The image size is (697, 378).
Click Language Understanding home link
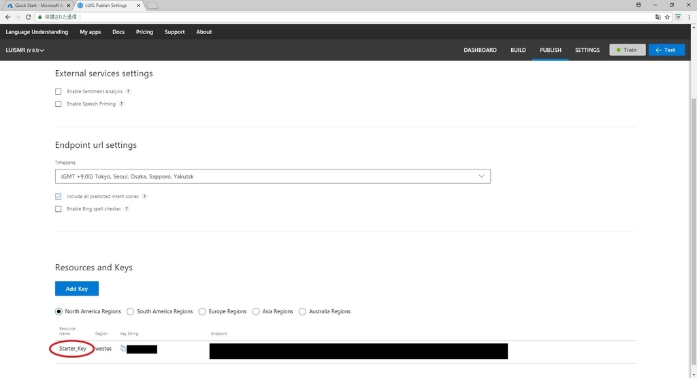pos(37,32)
